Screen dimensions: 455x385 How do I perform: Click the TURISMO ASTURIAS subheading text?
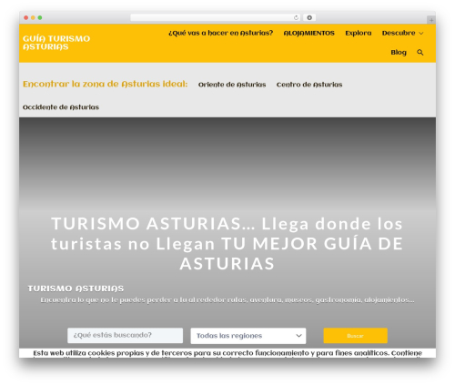76,289
